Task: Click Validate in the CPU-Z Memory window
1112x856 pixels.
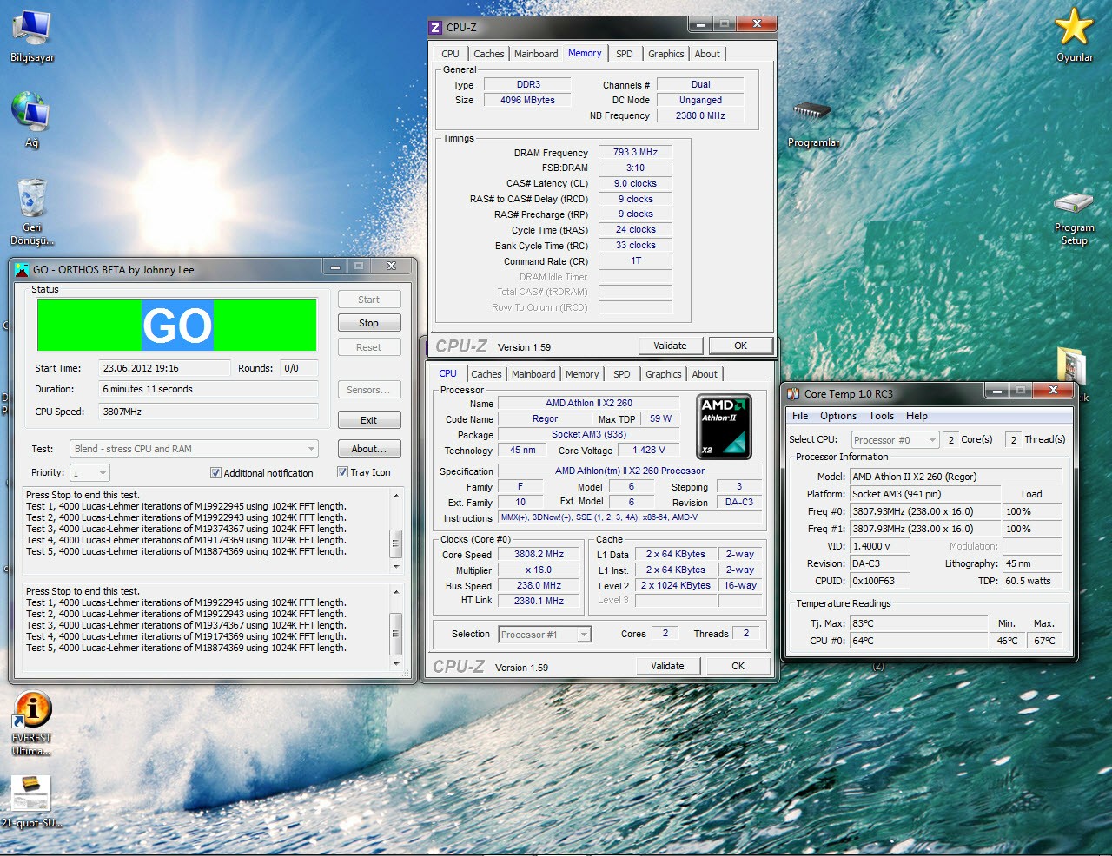Action: 670,346
